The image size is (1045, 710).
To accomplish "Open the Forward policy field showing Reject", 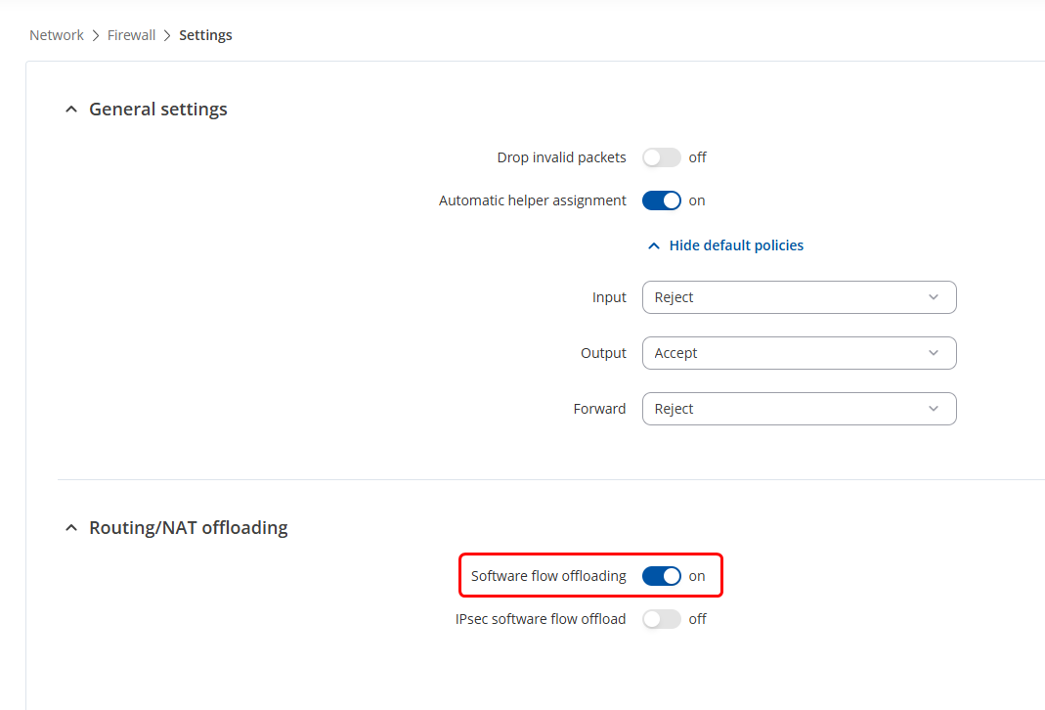I will click(782, 409).
